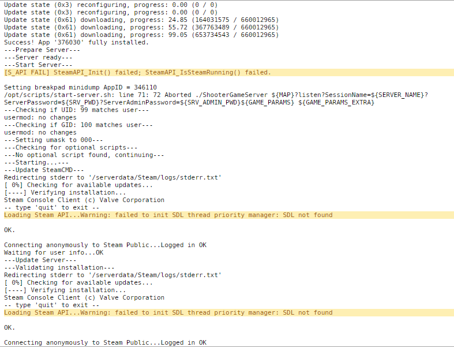Click the 'Checking if UID: 99 matches user' line
This screenshot has height=347, width=454.
pyautogui.click(x=77, y=110)
